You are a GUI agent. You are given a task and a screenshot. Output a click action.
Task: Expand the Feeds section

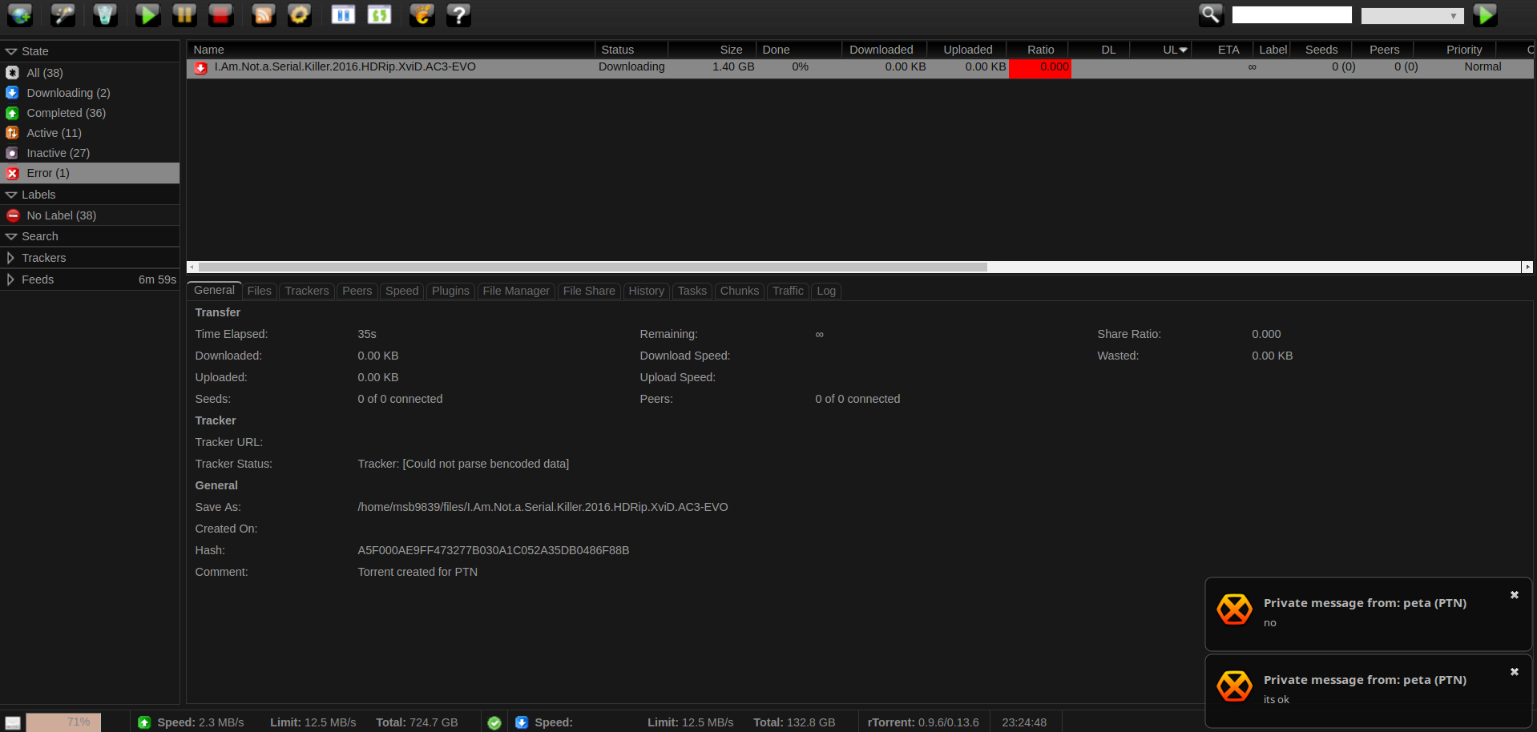[x=10, y=280]
